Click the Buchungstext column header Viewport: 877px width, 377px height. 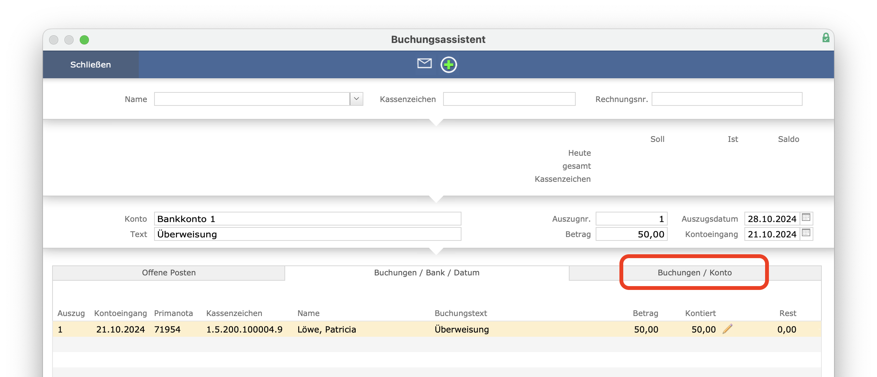pyautogui.click(x=460, y=313)
